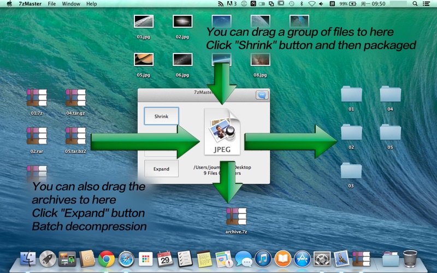The height and width of the screenshot is (273, 437).
Task: Select the 08.jpg nebula thumbnail
Action: pyautogui.click(x=261, y=60)
